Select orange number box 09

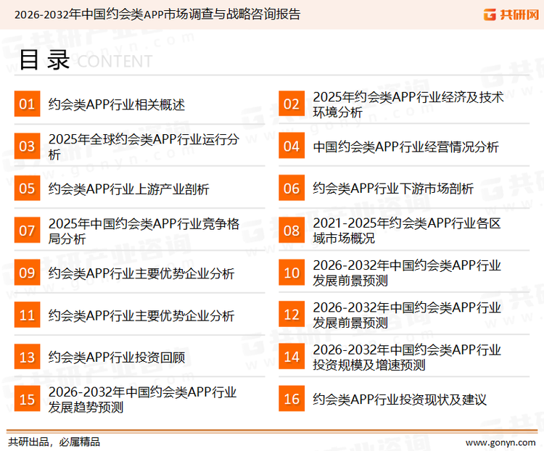tap(27, 273)
